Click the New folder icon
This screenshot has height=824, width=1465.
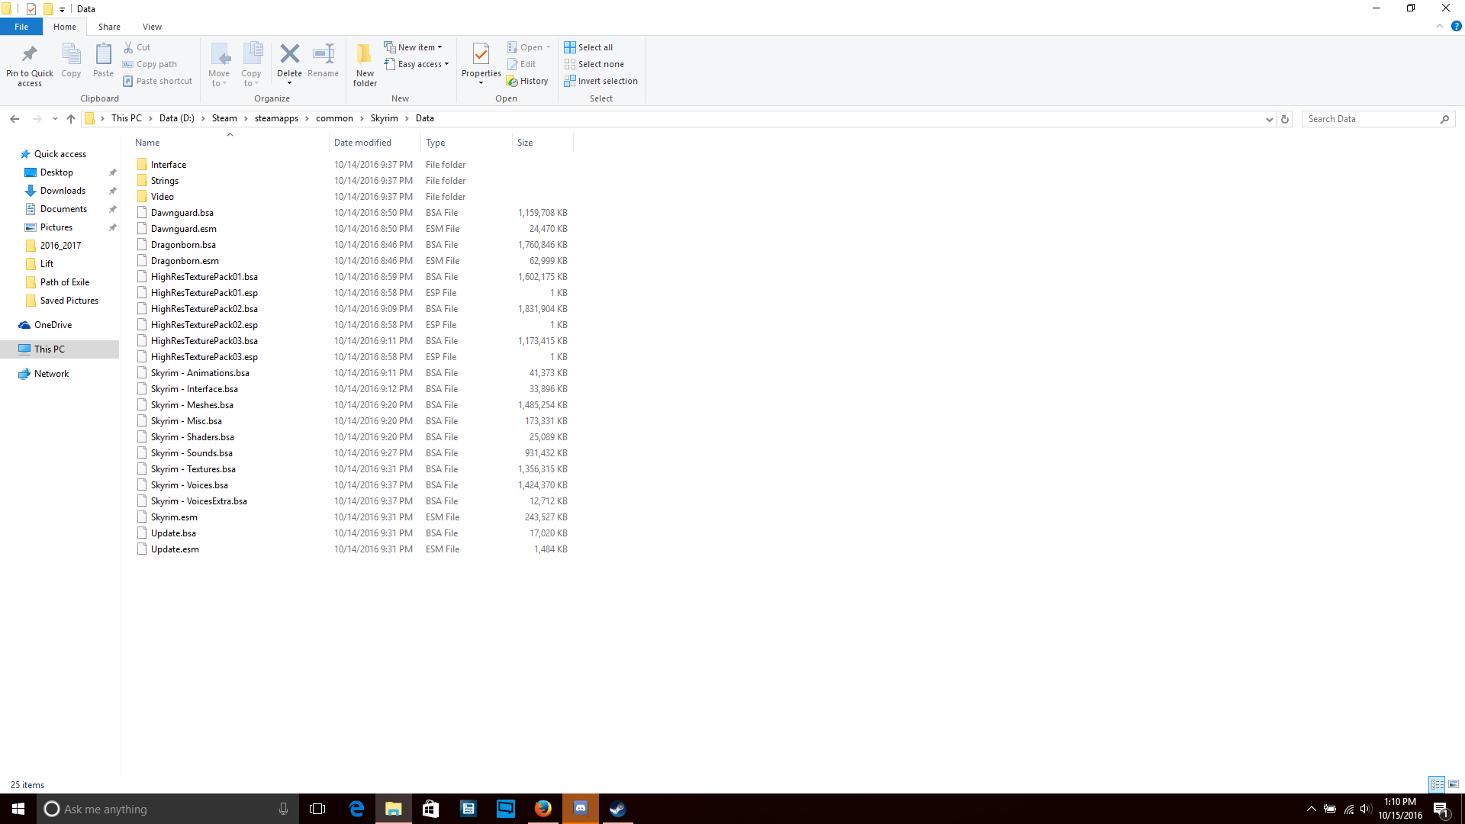coord(365,55)
